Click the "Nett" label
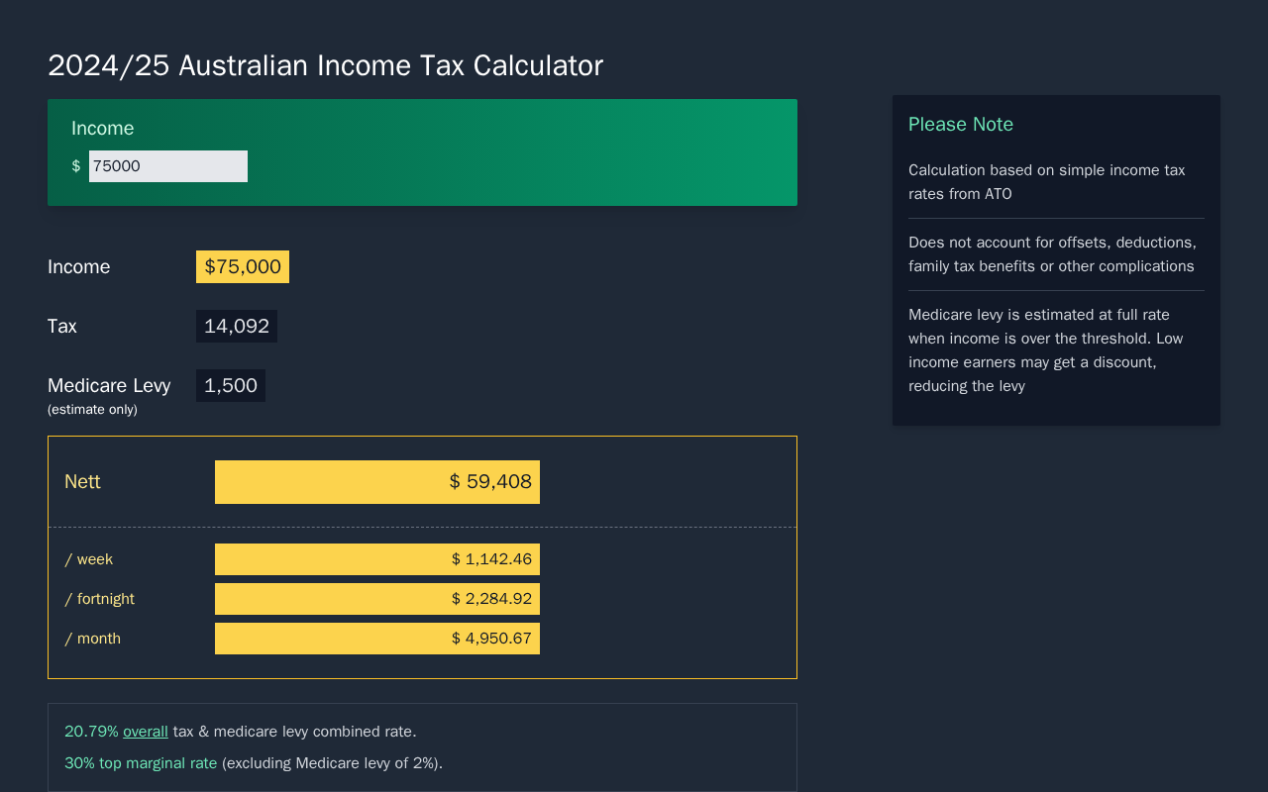Viewport: 1268px width, 792px height. click(x=82, y=482)
